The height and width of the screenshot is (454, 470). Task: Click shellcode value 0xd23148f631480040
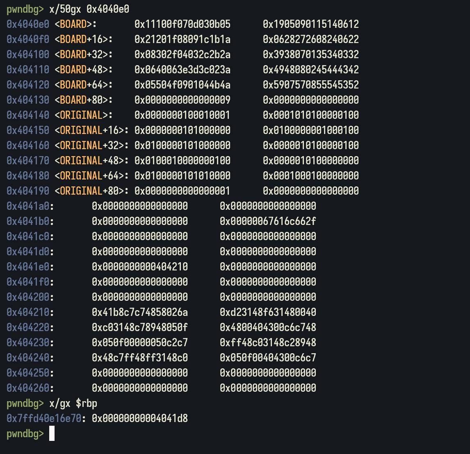pos(268,312)
